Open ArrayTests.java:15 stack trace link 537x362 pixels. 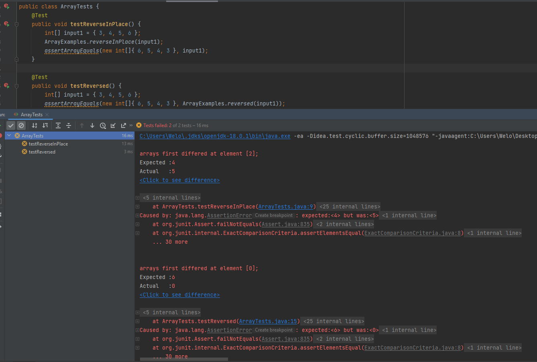[268, 321]
